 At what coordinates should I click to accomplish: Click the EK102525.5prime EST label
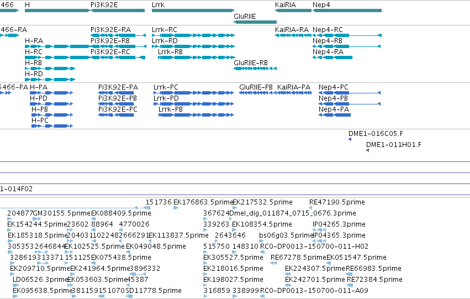click(94, 247)
